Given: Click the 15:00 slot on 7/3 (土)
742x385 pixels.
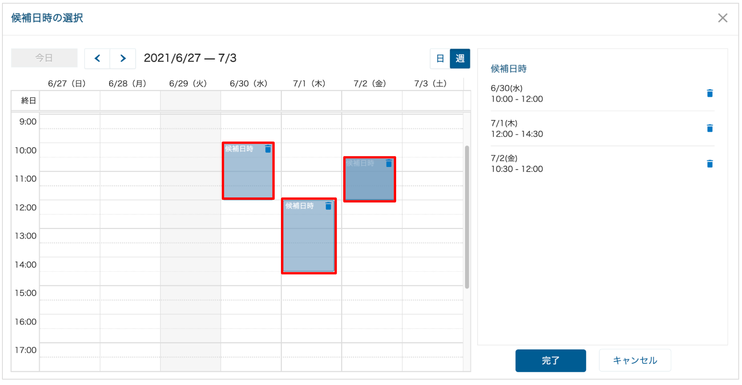Looking at the screenshot, I should click(432, 293).
